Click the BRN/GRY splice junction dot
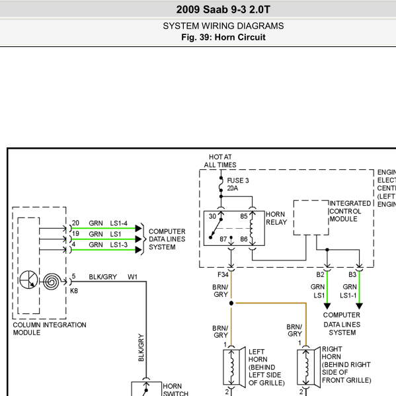This screenshot has width=396, height=396. pyautogui.click(x=231, y=303)
